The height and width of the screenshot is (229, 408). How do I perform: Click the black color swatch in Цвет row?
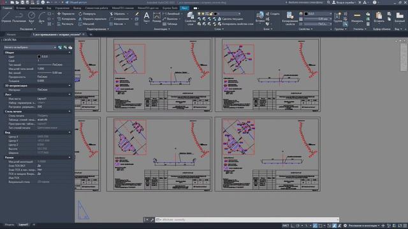coord(40,57)
